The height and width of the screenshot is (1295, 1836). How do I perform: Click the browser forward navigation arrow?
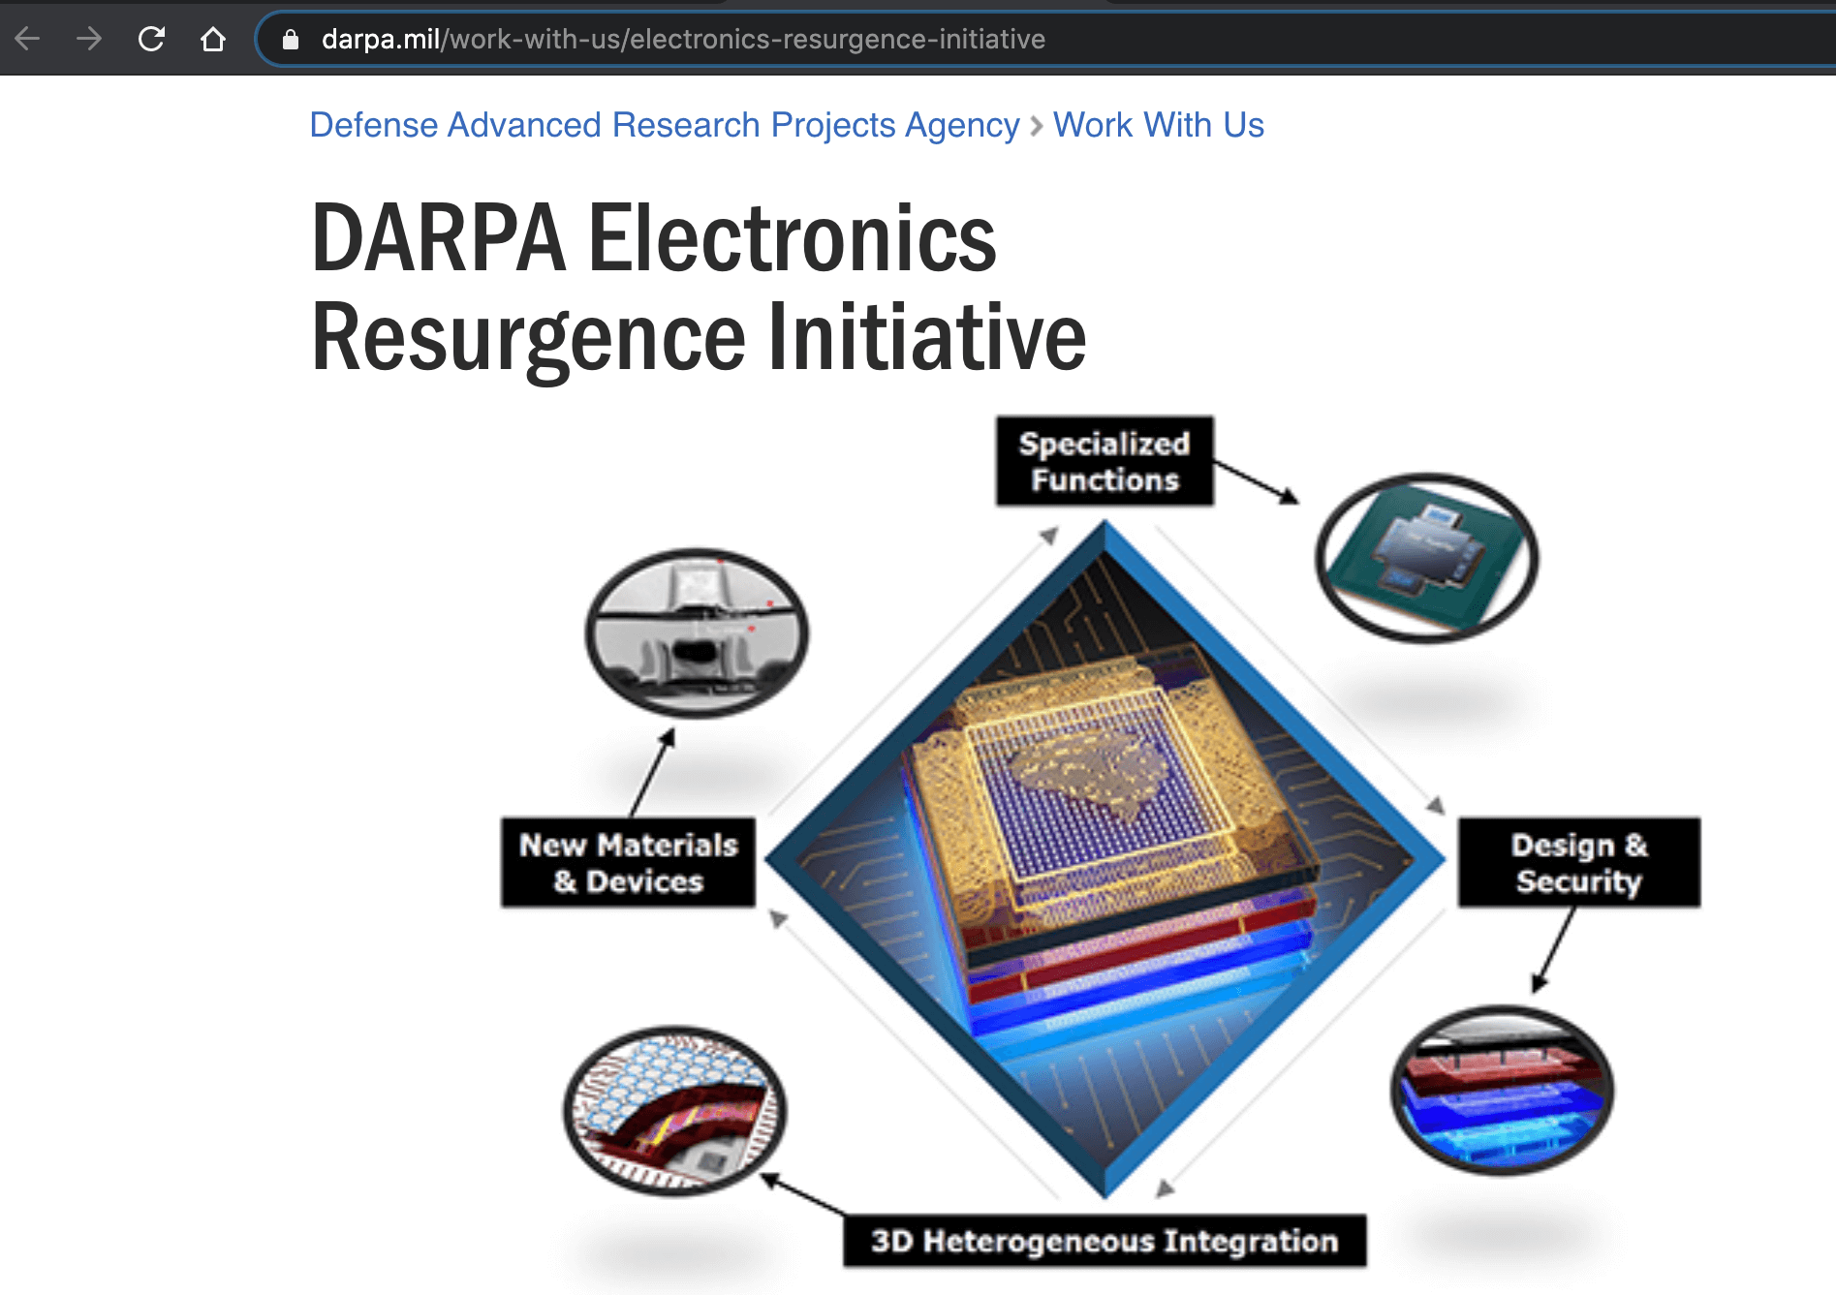click(89, 39)
